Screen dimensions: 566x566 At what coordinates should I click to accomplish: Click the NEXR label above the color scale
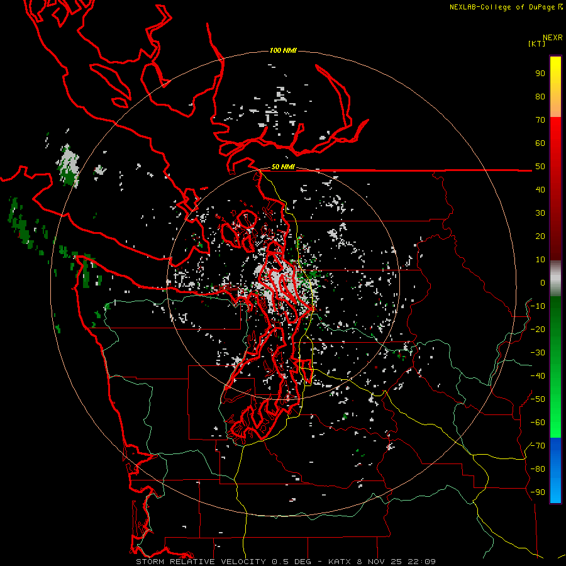[x=553, y=38]
